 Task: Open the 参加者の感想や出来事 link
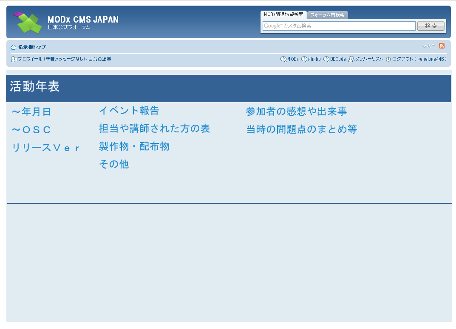[x=296, y=112]
